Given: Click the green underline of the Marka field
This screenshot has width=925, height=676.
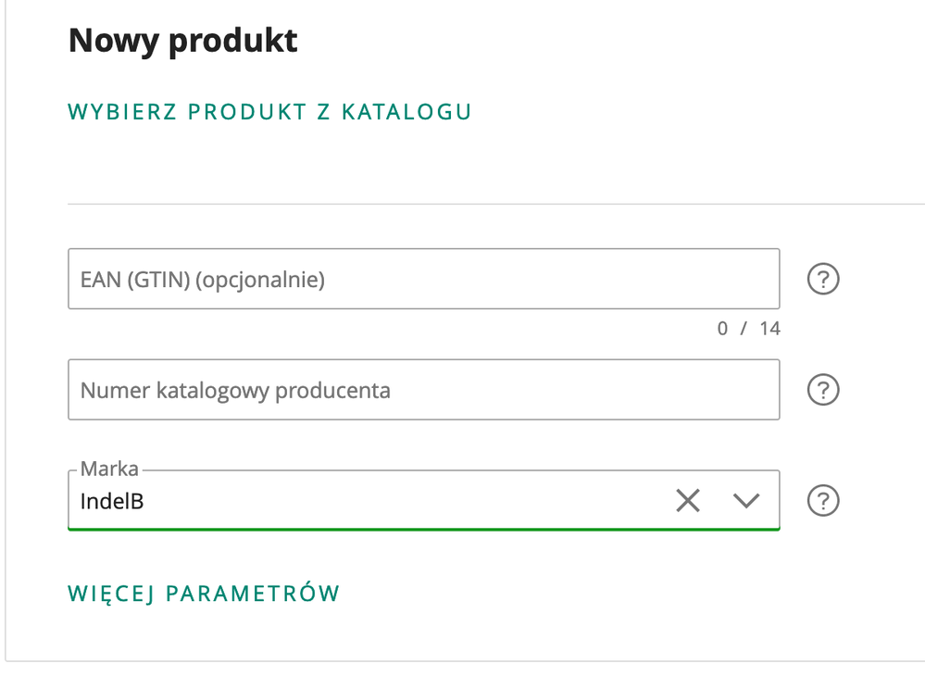Looking at the screenshot, I should (423, 529).
